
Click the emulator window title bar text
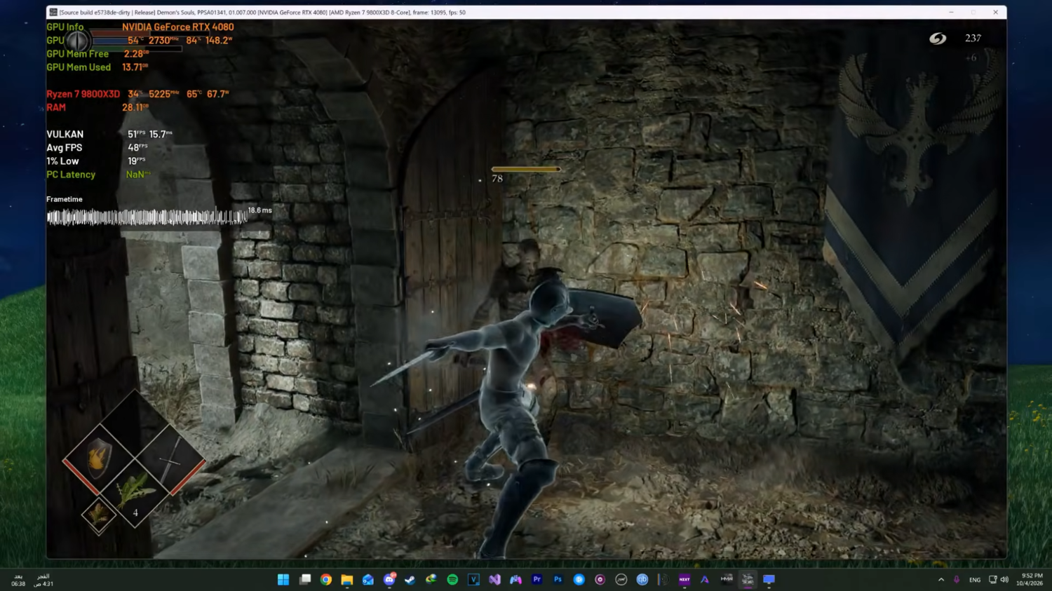click(x=262, y=12)
